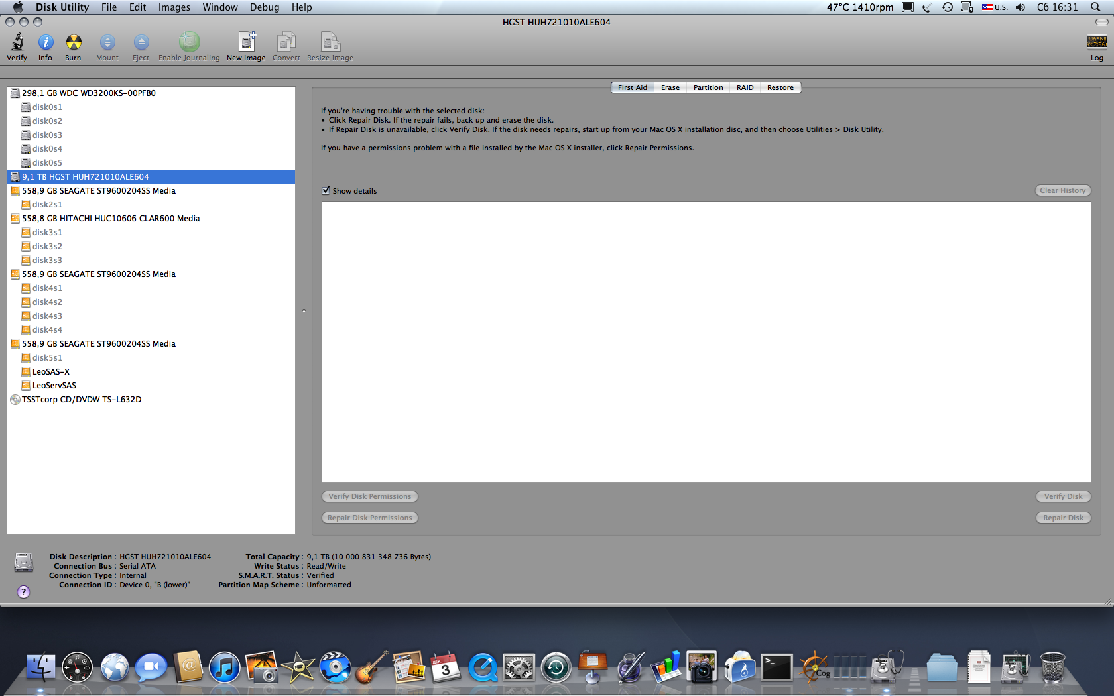Viewport: 1114px width, 696px height.
Task: Open the Info toolbar icon
Action: click(46, 42)
